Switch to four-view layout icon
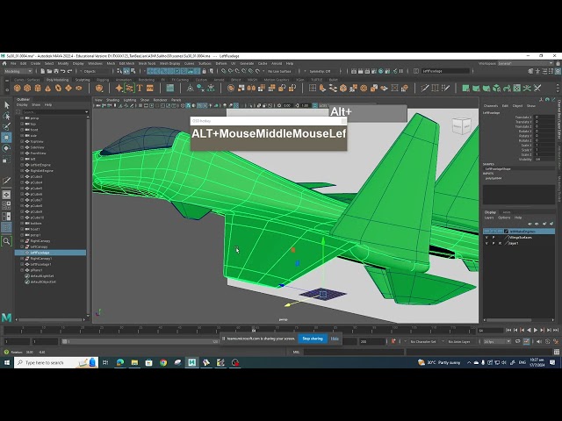 6,205
